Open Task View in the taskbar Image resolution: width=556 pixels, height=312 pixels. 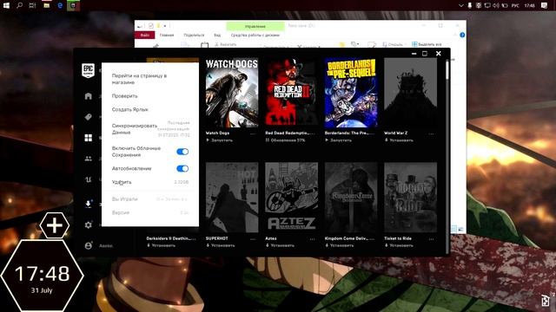33,5
